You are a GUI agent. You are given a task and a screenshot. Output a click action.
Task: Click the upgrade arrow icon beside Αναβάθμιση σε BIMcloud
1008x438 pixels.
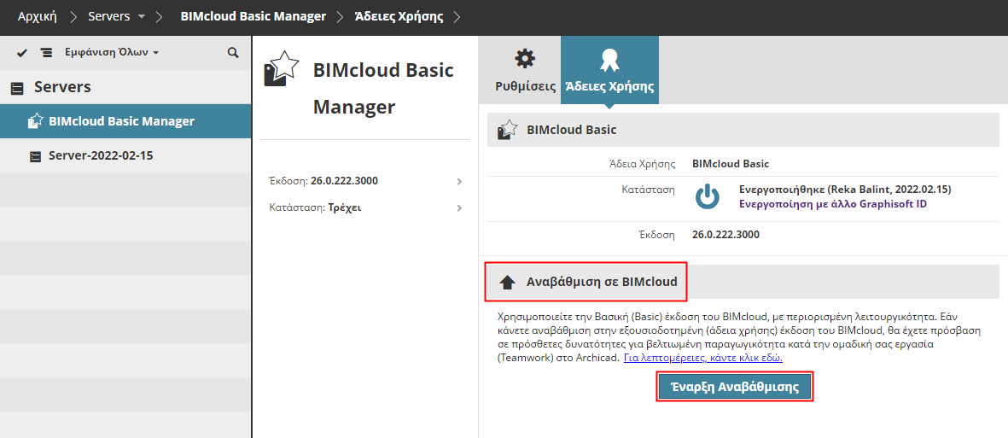click(x=507, y=282)
